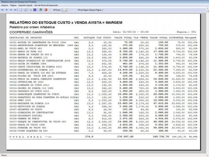This screenshot has width=209, height=157.
Task: Click Relatório por ordem Alfabética subtitle
Action: tap(32, 27)
